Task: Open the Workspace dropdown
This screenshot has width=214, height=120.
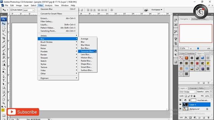Action: coord(157,10)
